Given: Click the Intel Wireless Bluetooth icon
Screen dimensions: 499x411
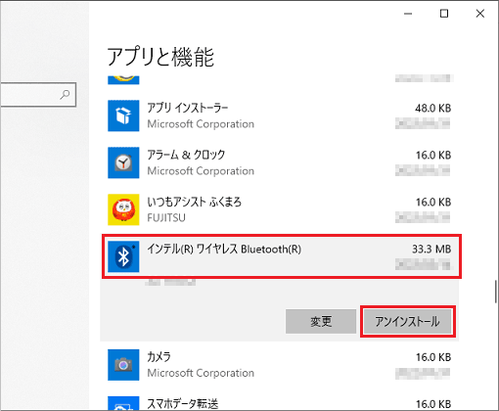Looking at the screenshot, I should coord(123,256).
